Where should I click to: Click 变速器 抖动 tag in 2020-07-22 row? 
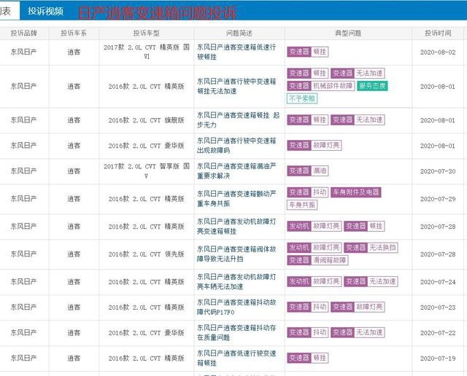[308, 332]
